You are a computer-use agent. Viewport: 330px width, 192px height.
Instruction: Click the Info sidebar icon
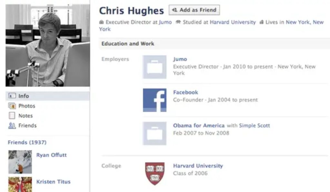pos(12,96)
